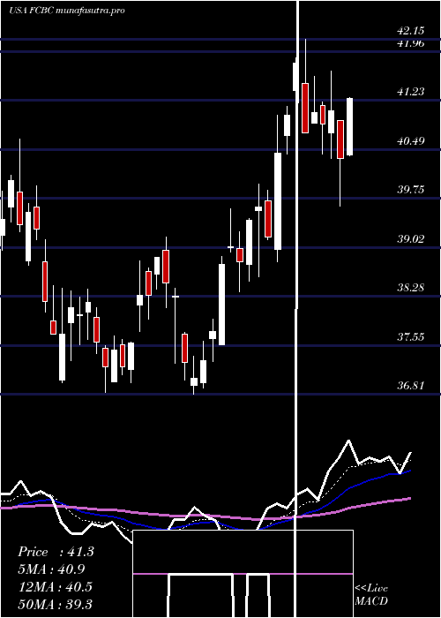The height and width of the screenshot is (618, 441).
Task: Click the 12MA 40.5 readout
Action: tap(55, 587)
